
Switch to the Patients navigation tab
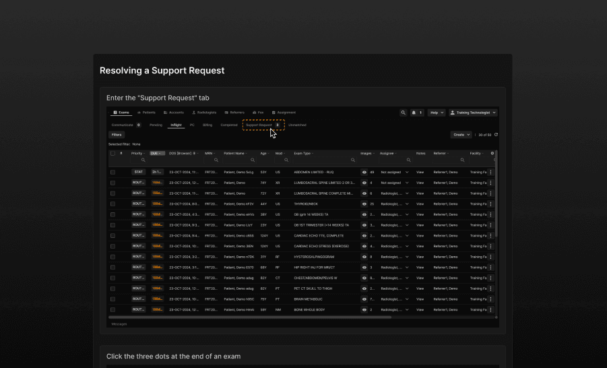pyautogui.click(x=146, y=113)
